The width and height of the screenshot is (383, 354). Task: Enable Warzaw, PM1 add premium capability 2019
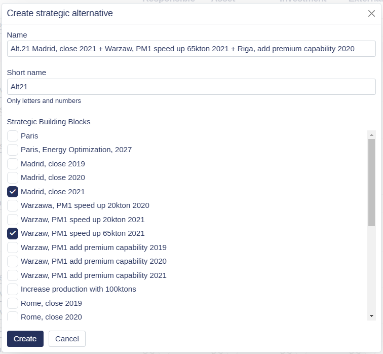(x=13, y=247)
